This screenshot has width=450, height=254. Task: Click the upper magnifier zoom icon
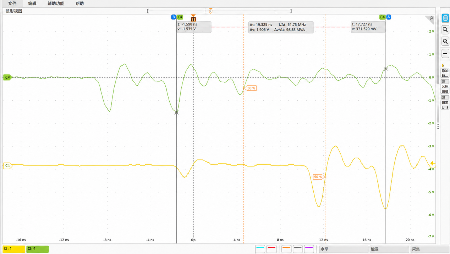tap(445, 30)
